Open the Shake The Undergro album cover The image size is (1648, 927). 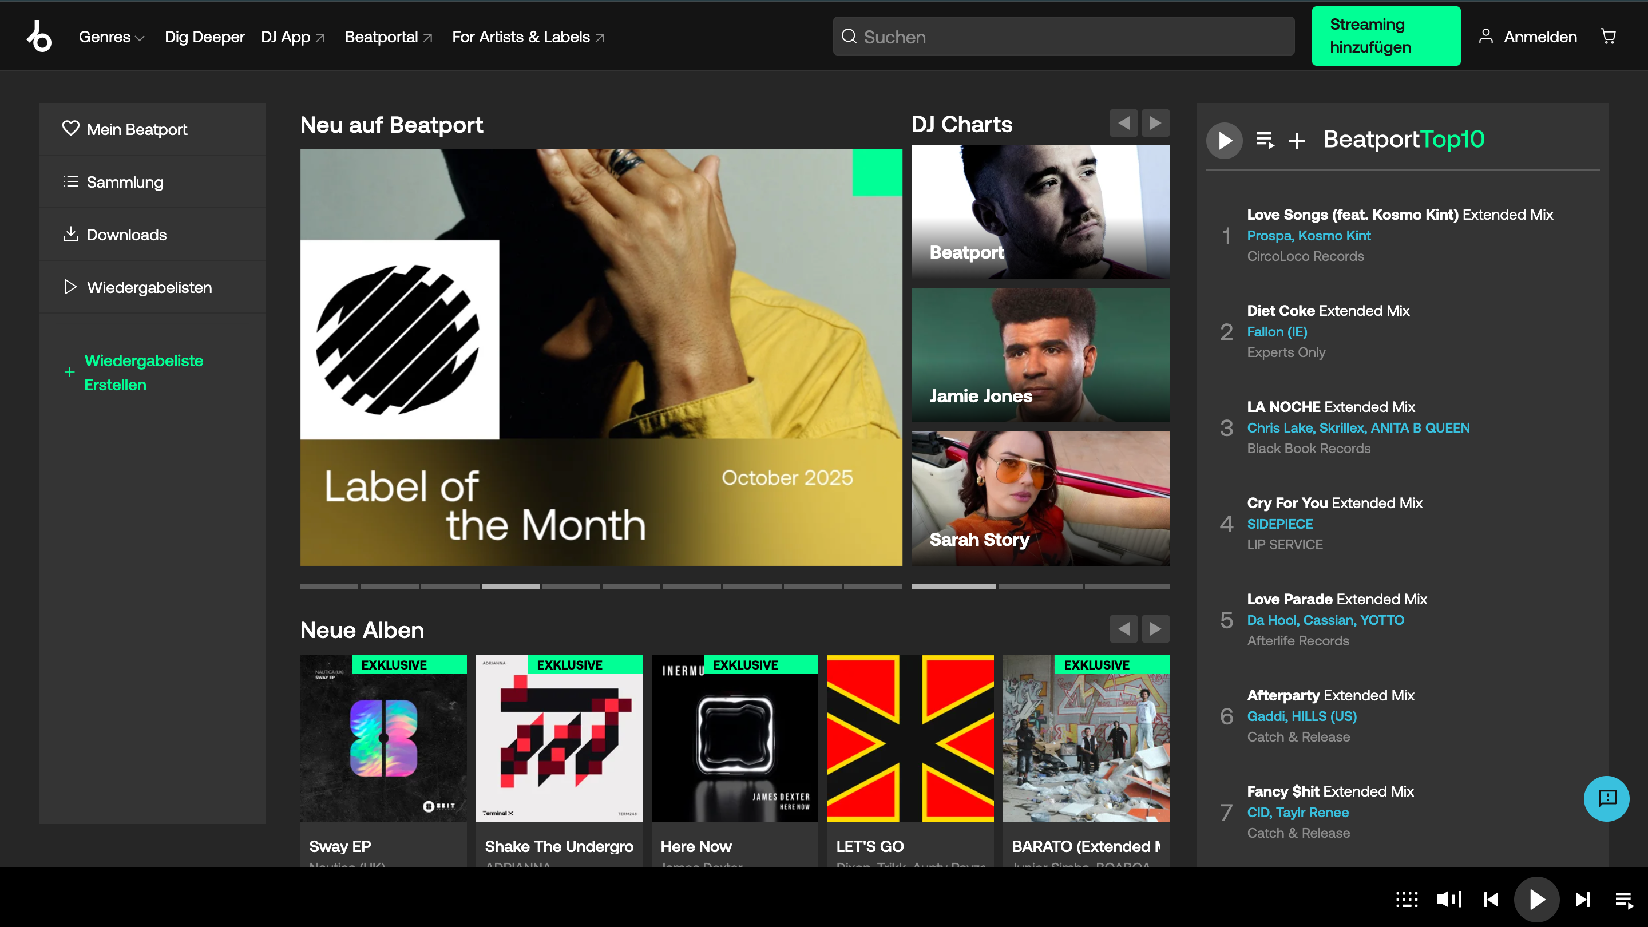pos(559,738)
